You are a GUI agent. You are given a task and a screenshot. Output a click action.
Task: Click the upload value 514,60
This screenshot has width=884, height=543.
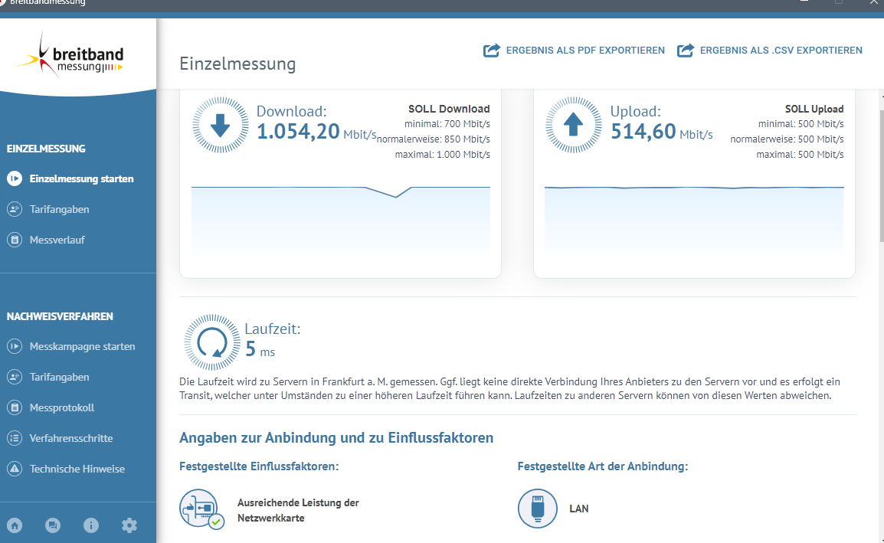pos(643,132)
